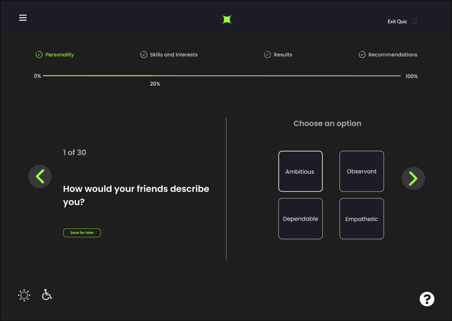
Task: Select the Ambitious option
Action: click(300, 172)
